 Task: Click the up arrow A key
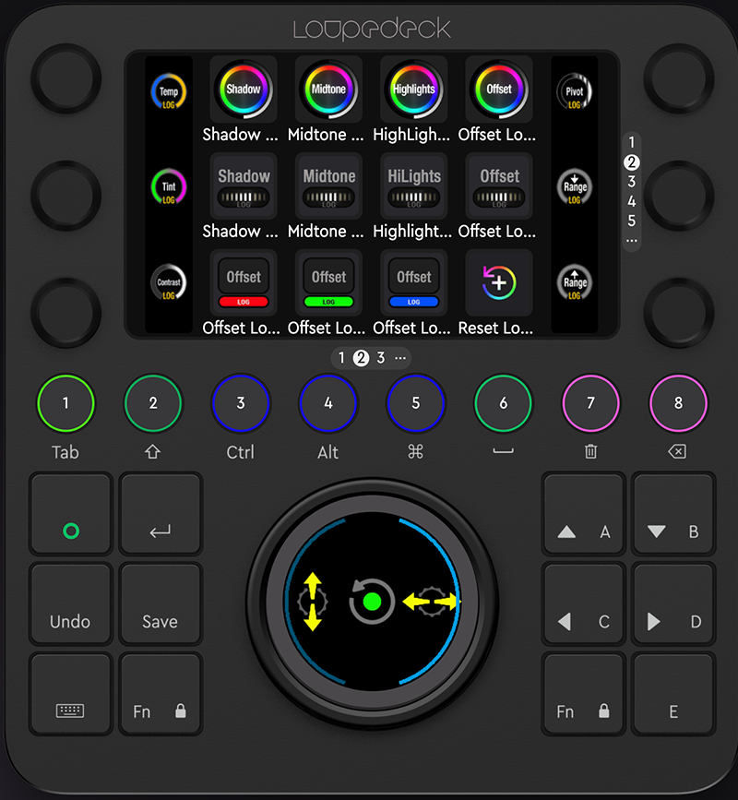583,514
